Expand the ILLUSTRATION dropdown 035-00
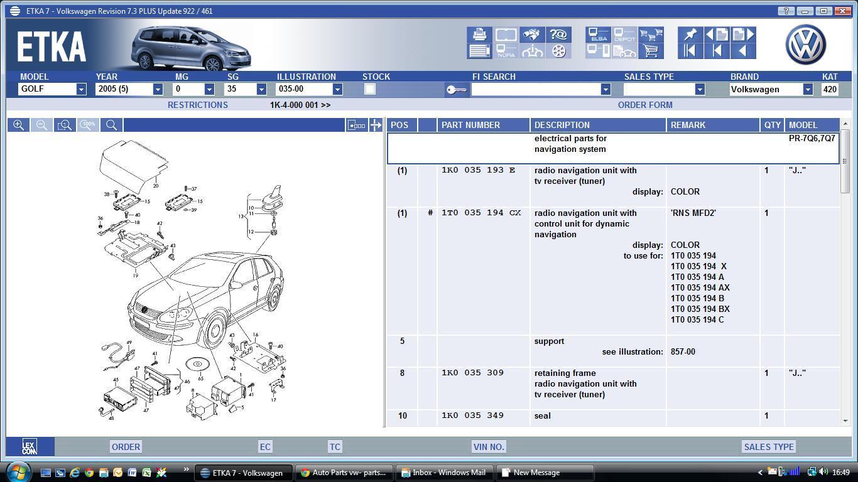The image size is (858, 482). [337, 89]
